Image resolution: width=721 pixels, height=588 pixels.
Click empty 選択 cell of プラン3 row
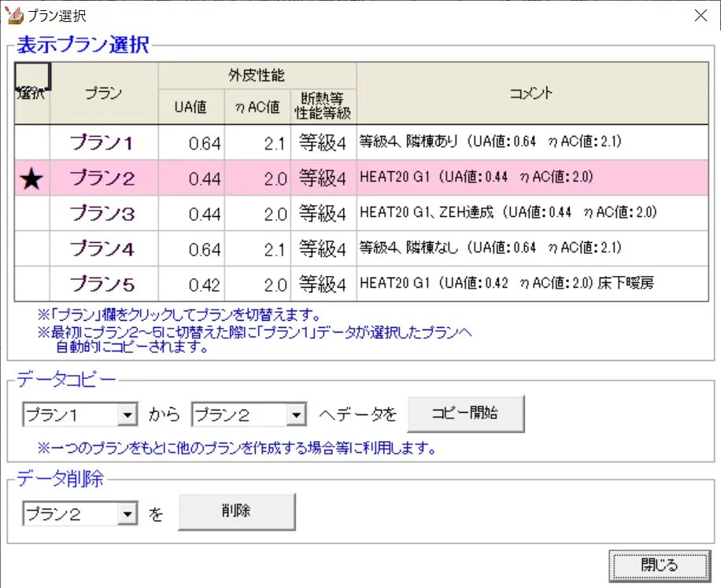[x=32, y=213]
